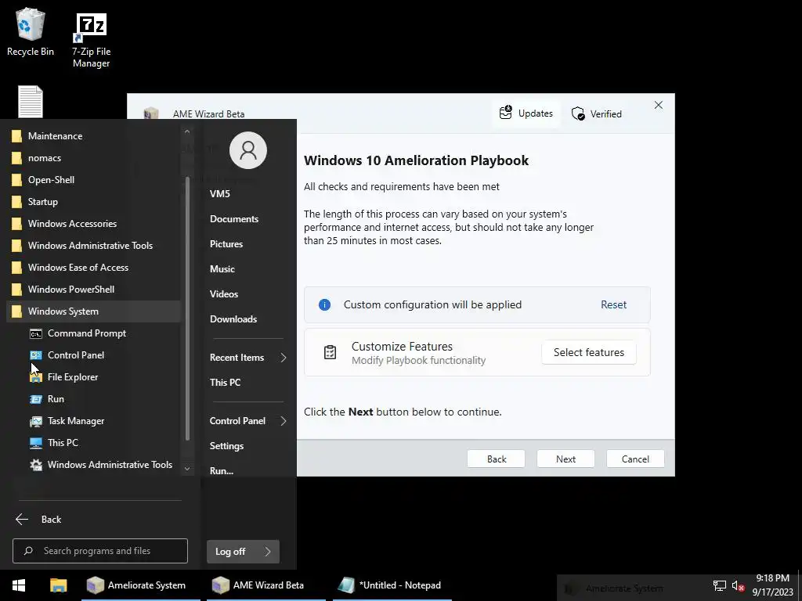Open VM5 user folder
Viewport: 802px width, 601px height.
(x=220, y=194)
